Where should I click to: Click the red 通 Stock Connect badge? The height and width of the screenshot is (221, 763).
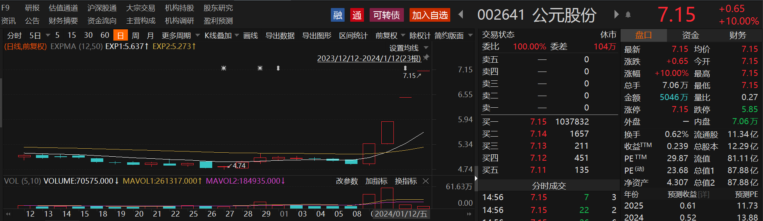(357, 15)
